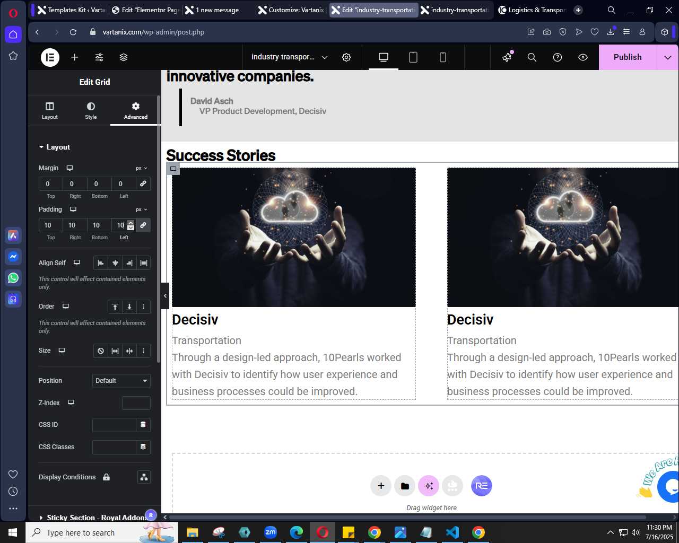Switch to Mobile responsive view
679x543 pixels.
tap(443, 57)
